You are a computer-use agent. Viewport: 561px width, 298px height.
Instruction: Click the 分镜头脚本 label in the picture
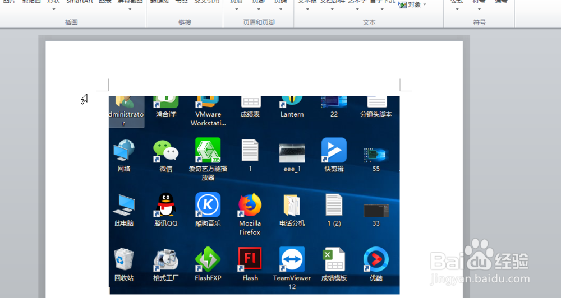click(376, 114)
